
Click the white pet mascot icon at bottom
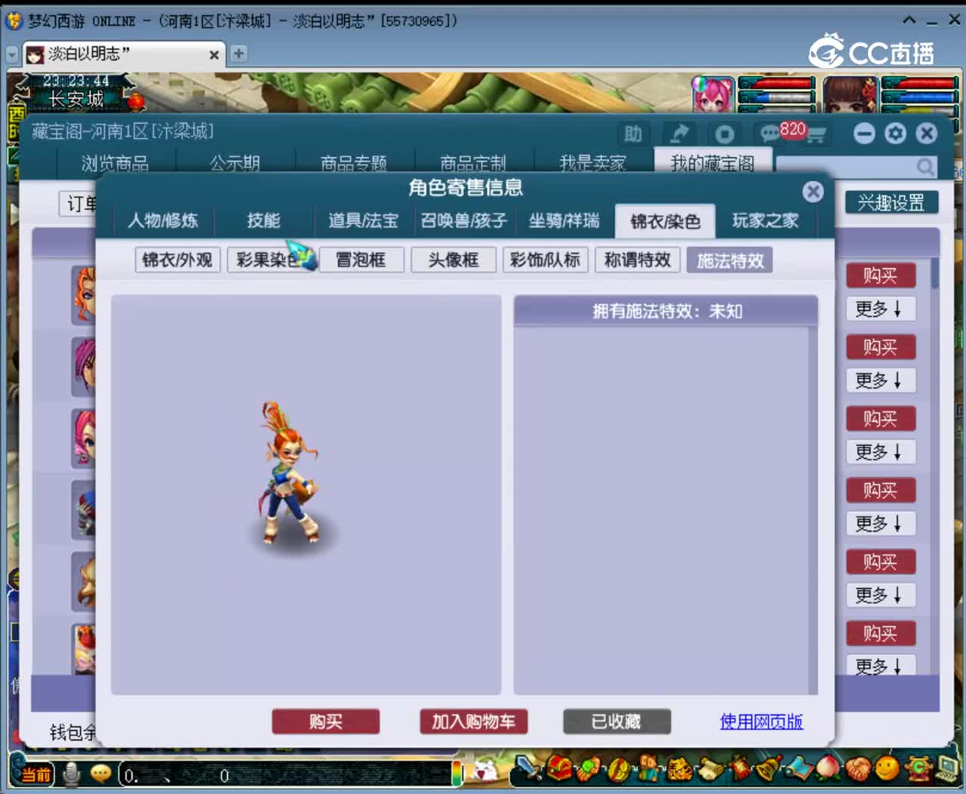485,771
